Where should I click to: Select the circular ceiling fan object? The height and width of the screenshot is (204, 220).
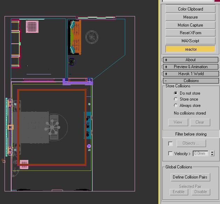coord(92,36)
